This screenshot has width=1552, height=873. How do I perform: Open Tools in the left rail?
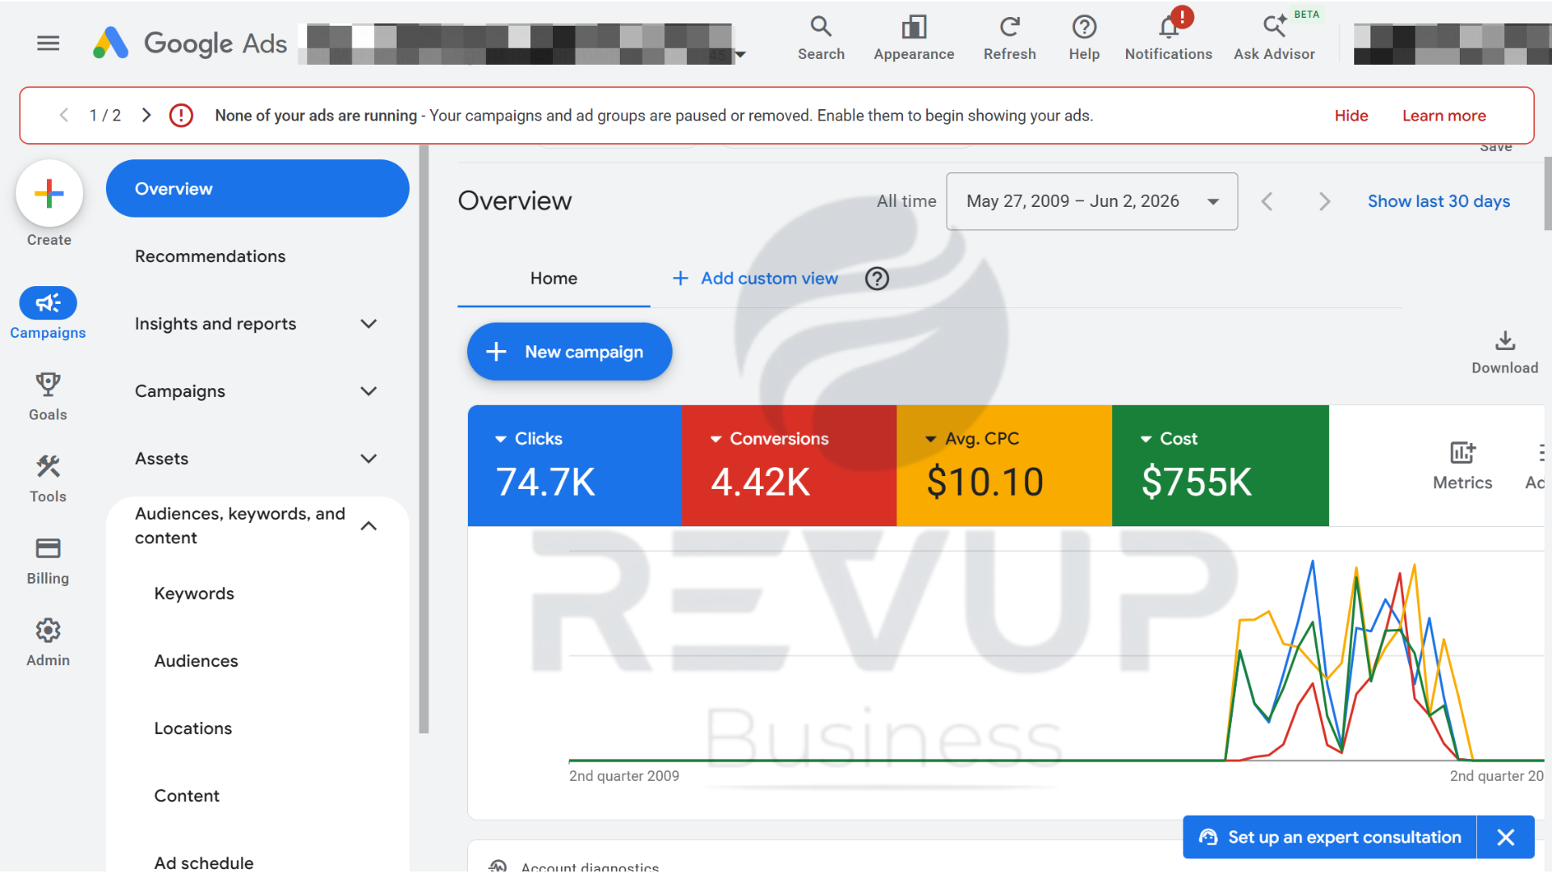48,479
